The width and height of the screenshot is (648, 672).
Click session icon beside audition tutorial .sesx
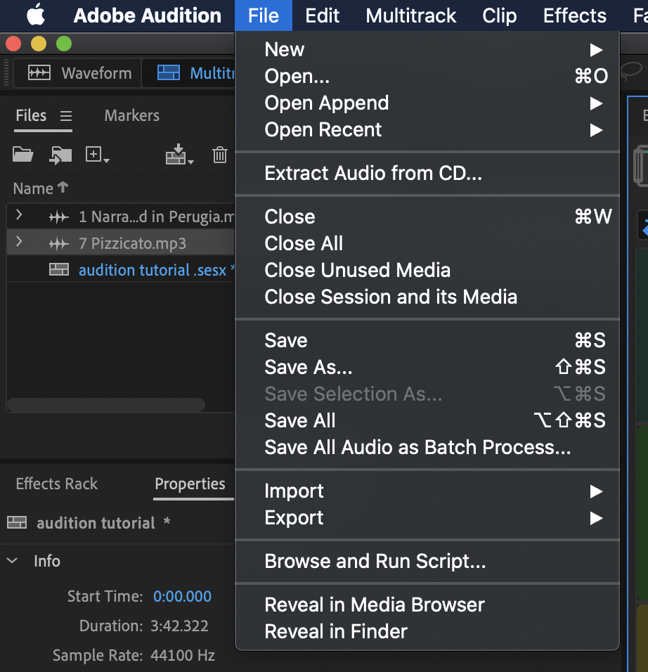point(59,269)
